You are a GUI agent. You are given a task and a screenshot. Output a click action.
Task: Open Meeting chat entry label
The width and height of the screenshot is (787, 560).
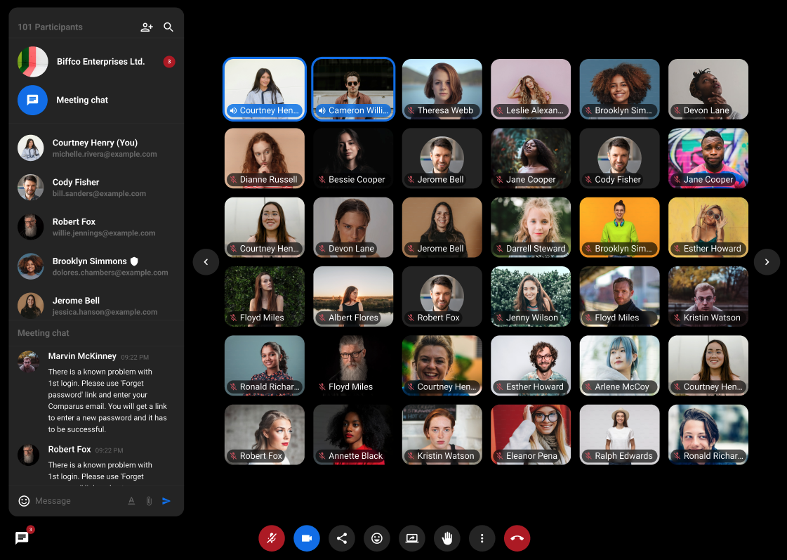(x=82, y=100)
